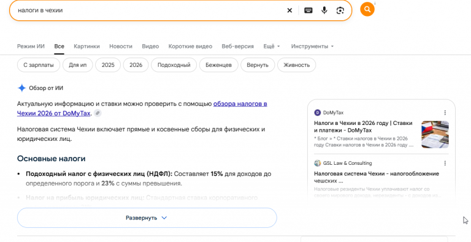Select the 'Подоходный' filter chip
This screenshot has width=471, height=242.
click(x=174, y=65)
